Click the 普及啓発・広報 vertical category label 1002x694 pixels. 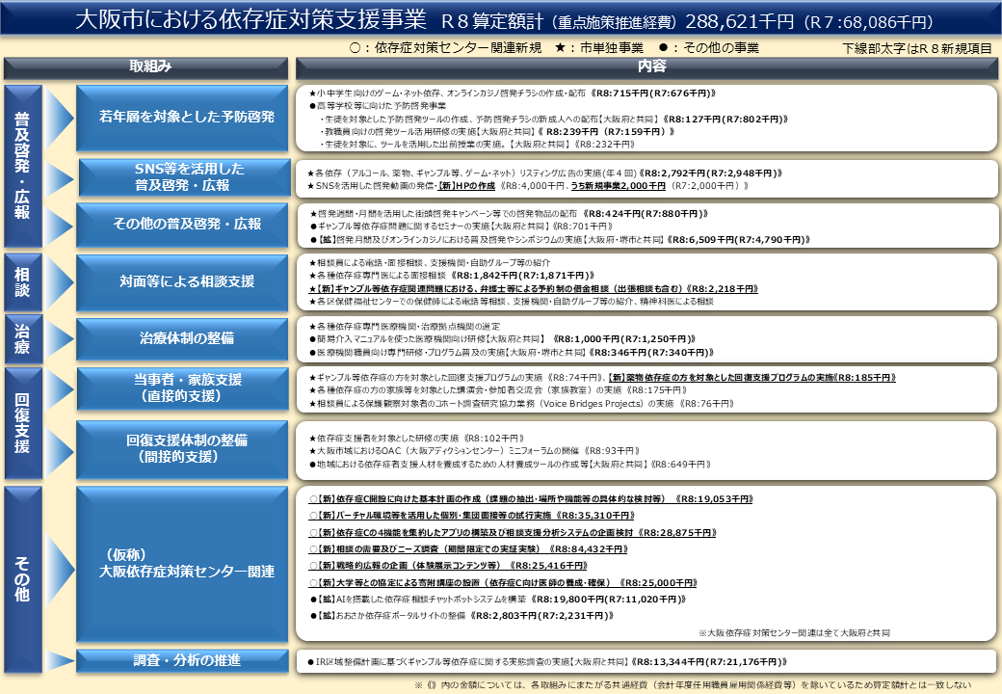[21, 164]
